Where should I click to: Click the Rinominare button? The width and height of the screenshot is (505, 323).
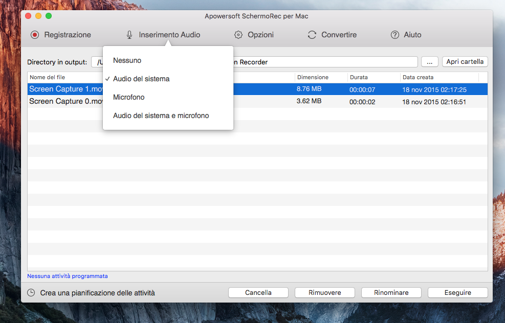pyautogui.click(x=391, y=293)
